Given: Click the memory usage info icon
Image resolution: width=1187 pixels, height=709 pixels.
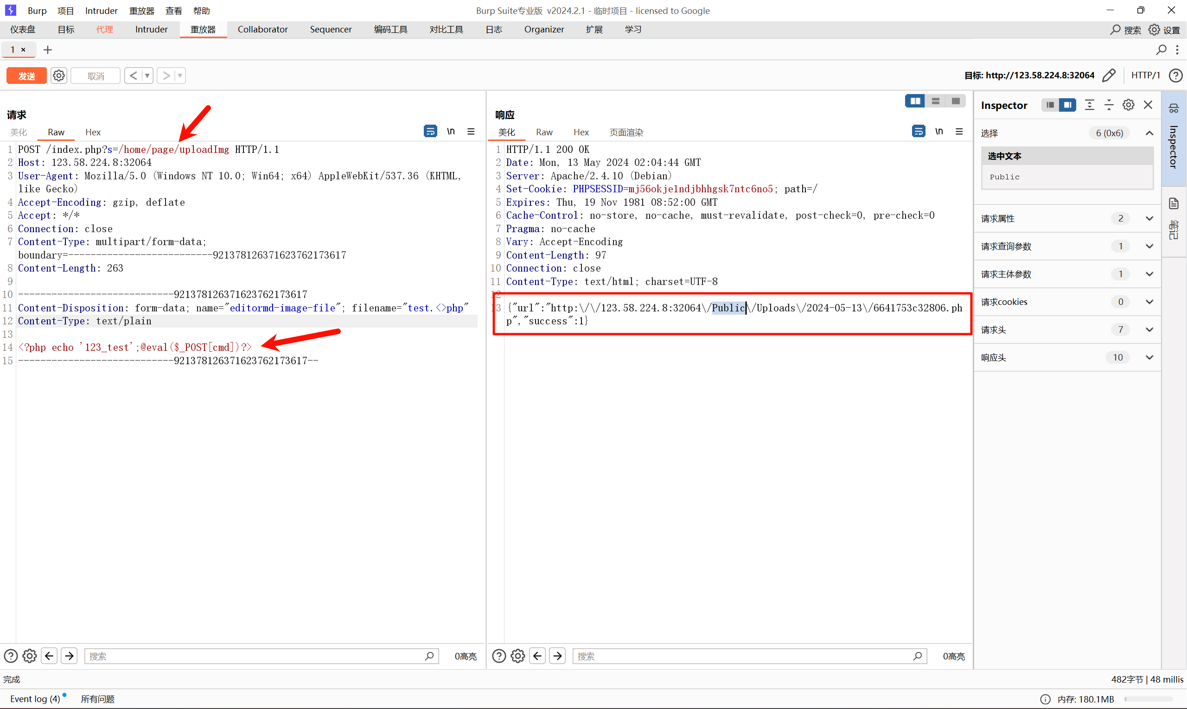Looking at the screenshot, I should pyautogui.click(x=1046, y=699).
